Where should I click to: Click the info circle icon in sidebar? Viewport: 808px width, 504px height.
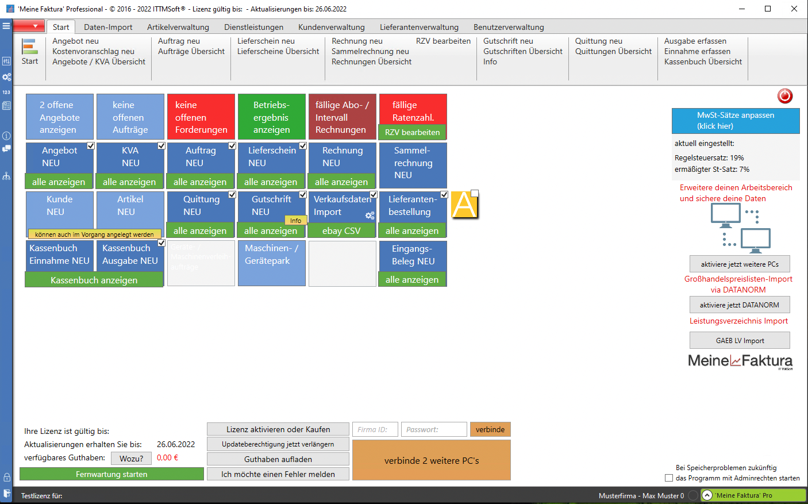tap(6, 136)
